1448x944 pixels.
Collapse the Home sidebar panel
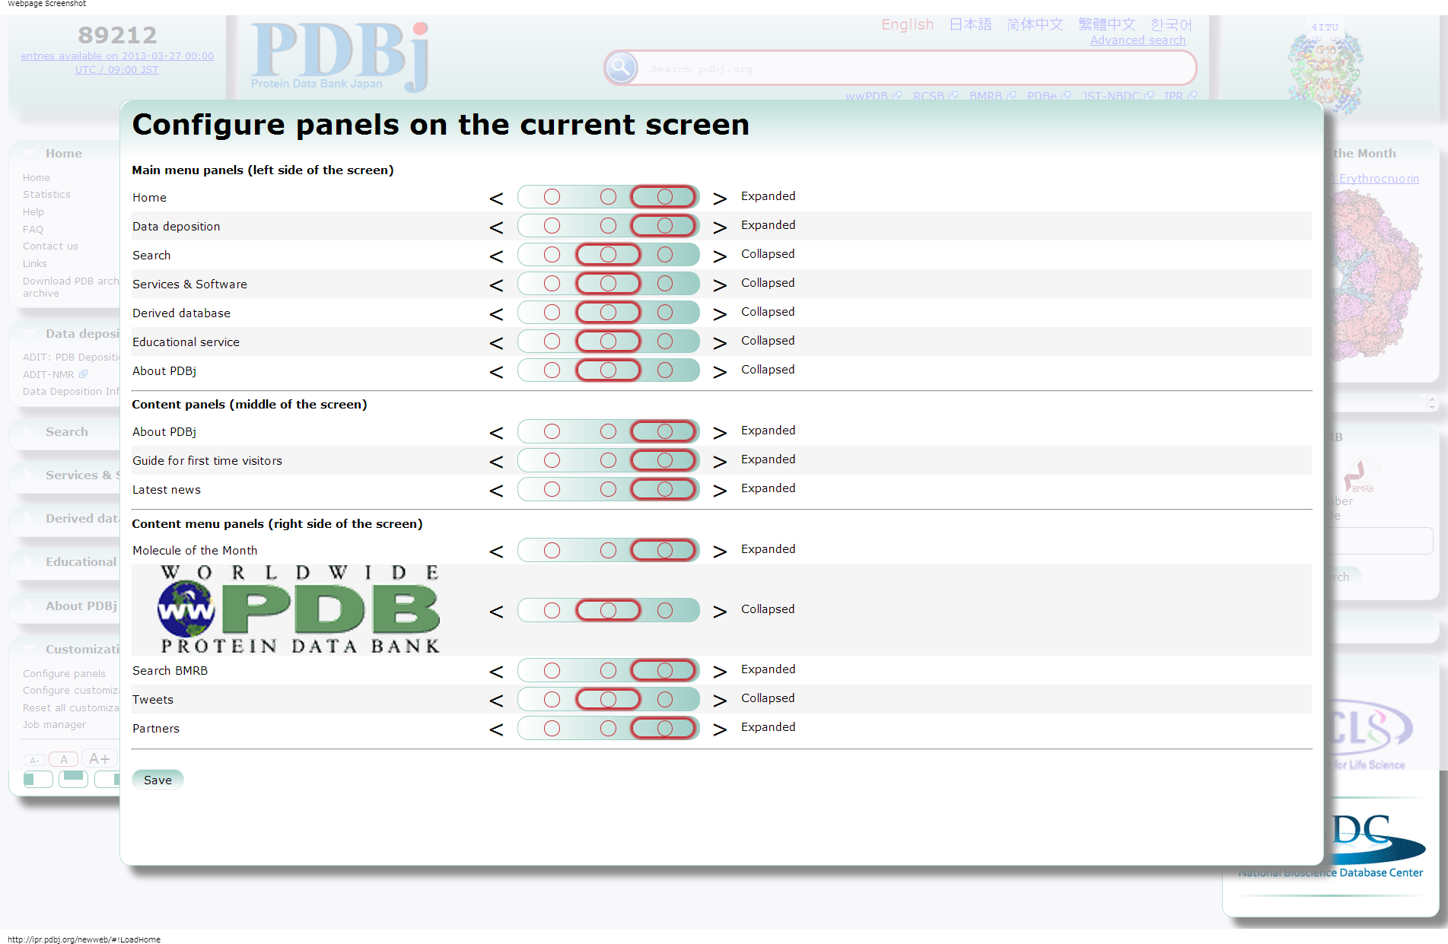[x=29, y=153]
